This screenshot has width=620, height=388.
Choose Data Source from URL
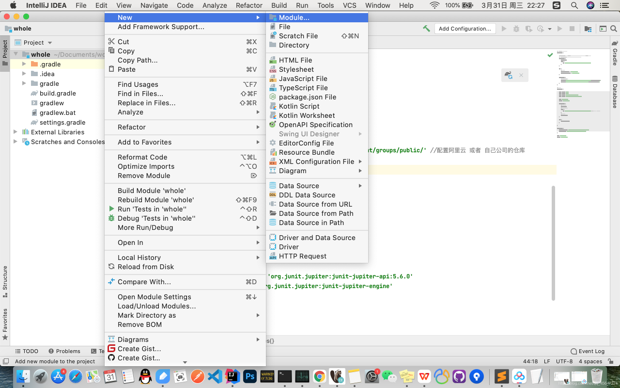click(317, 204)
